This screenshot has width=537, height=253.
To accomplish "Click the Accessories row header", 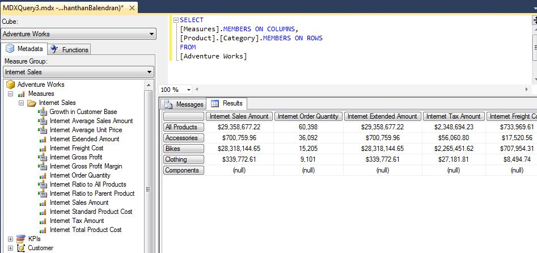I will click(x=184, y=138).
